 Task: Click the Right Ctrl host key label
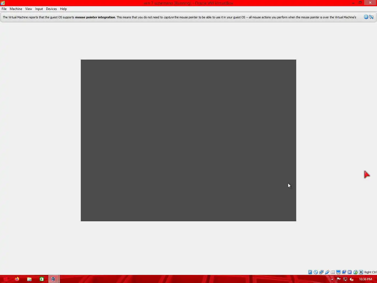(x=370, y=272)
